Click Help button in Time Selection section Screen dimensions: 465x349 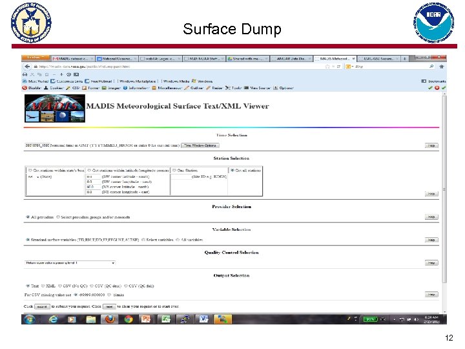(x=431, y=145)
